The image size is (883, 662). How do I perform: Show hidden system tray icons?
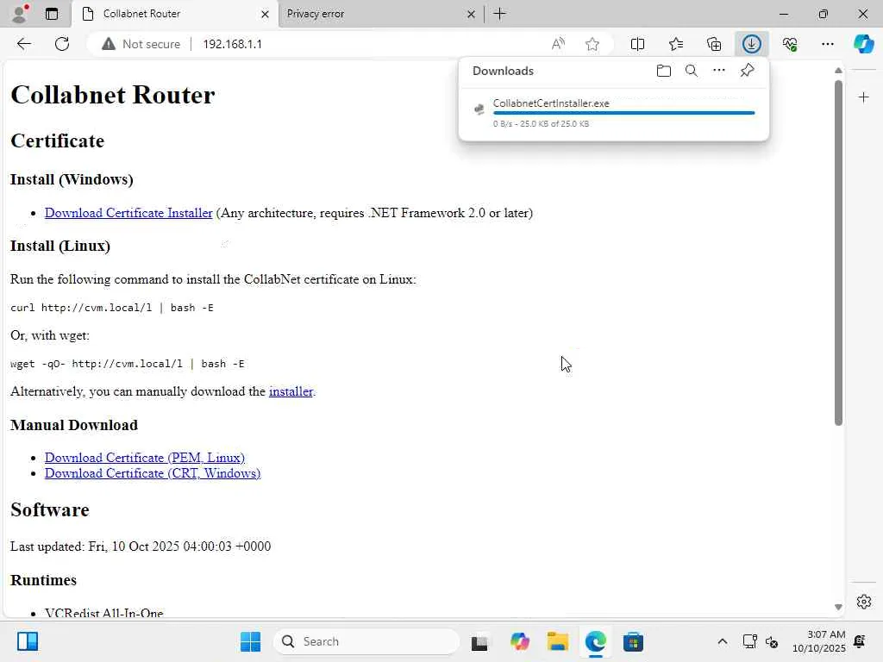(723, 641)
